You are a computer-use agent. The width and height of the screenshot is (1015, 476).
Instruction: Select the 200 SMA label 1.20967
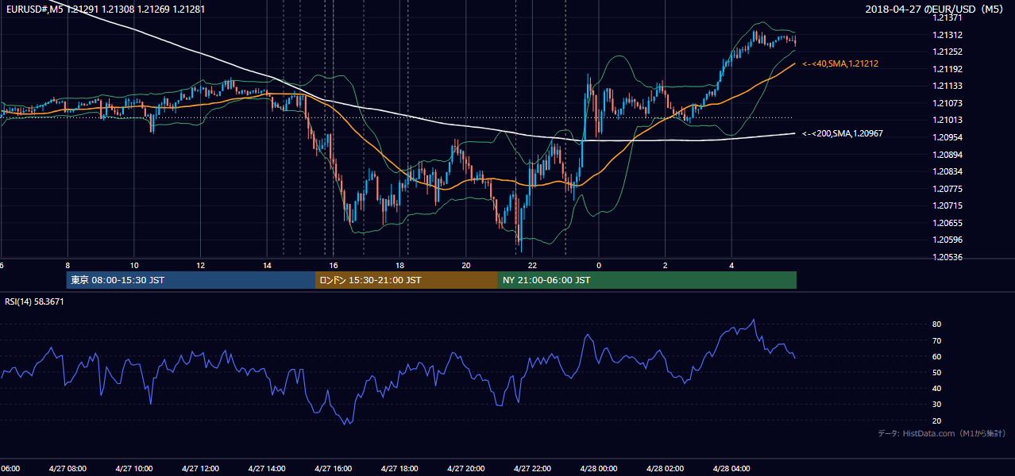click(843, 133)
